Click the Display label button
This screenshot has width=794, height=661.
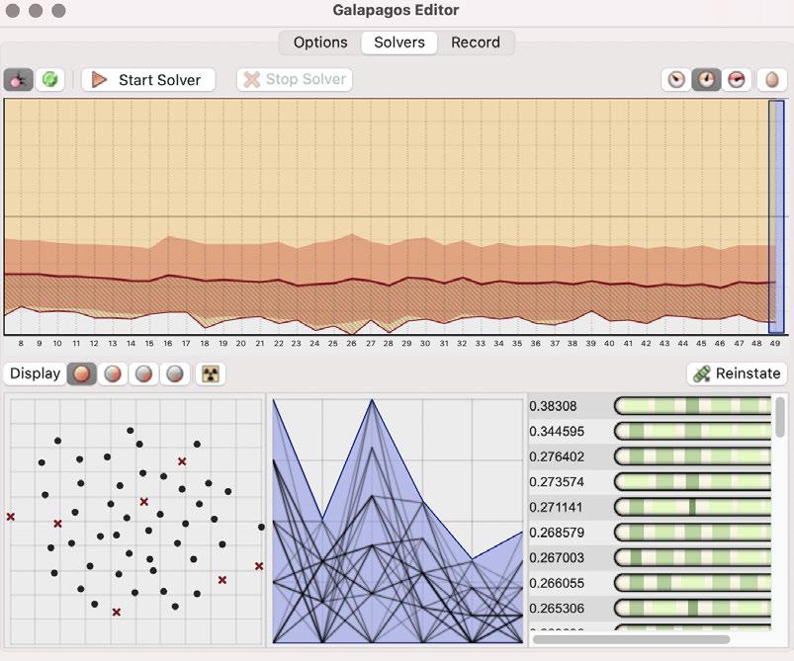[x=35, y=373]
